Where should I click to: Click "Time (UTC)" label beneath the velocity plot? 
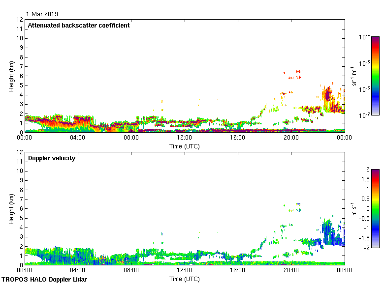(x=185, y=279)
